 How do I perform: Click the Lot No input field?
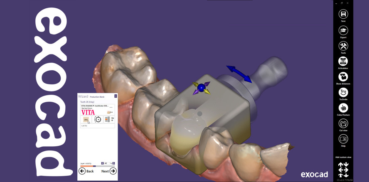98,125
